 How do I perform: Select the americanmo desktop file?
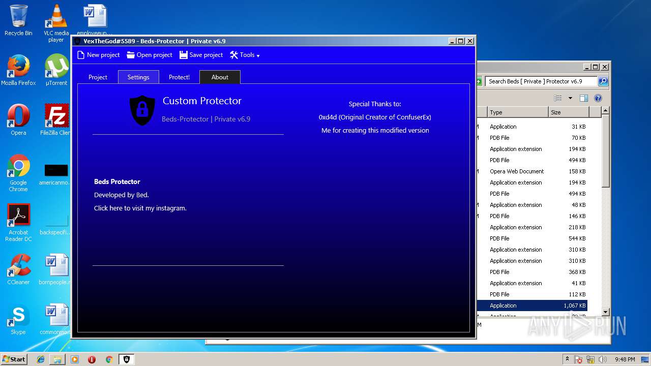click(56, 174)
